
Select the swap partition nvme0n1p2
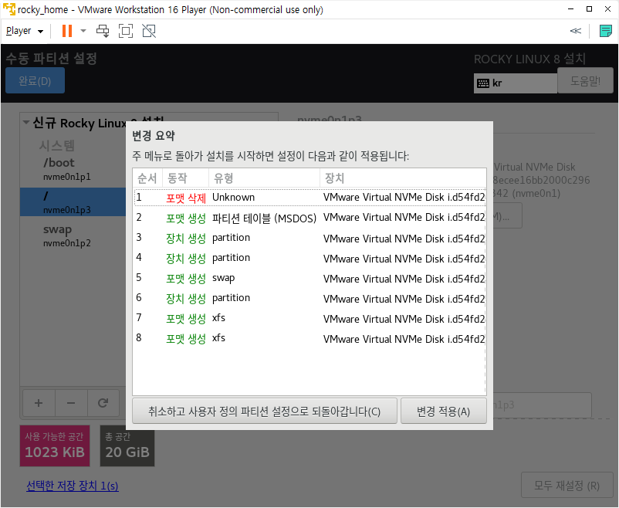73,235
